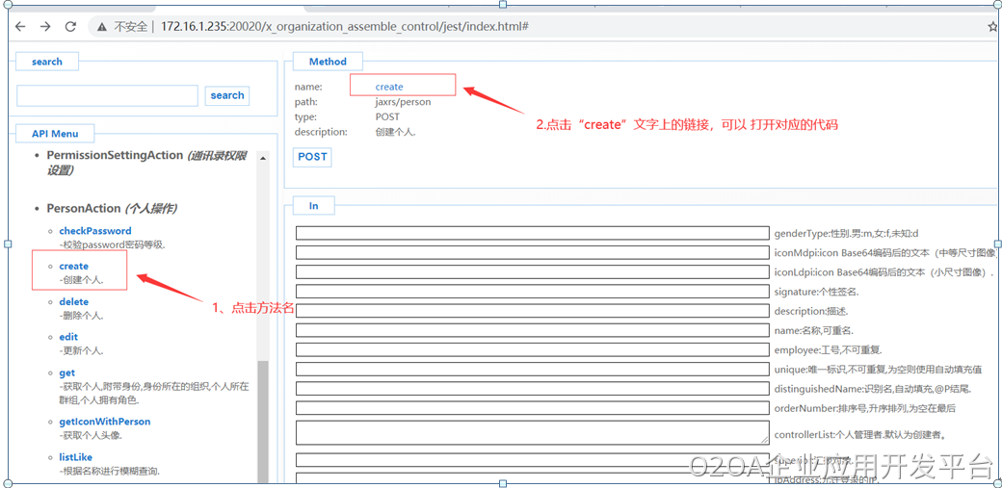Click the insecure site warning icon
The image size is (1002, 488).
pos(102,27)
